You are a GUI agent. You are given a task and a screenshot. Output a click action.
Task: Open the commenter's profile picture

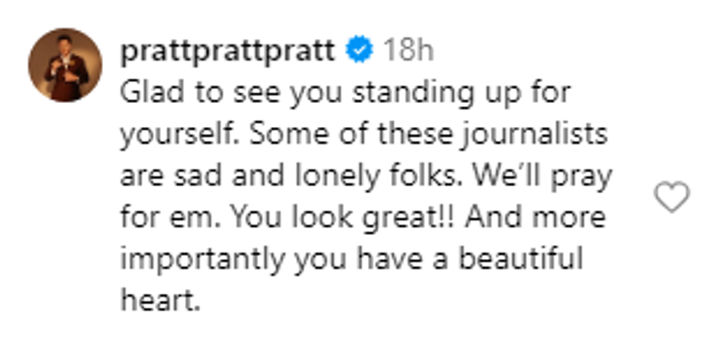65,65
